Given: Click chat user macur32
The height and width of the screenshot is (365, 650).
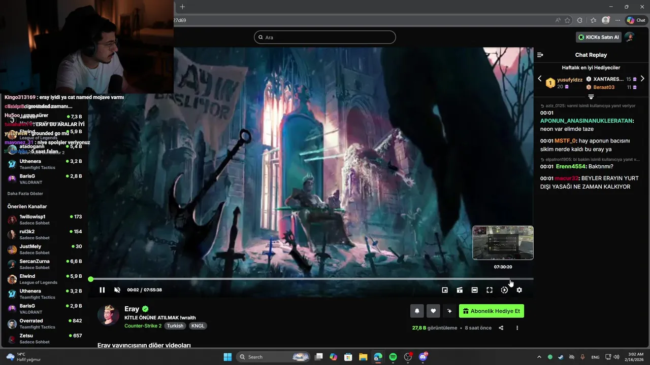Looking at the screenshot, I should click(x=566, y=178).
